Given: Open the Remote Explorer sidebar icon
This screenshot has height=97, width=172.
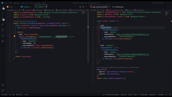Looking at the screenshot, I should click(x=3, y=41).
